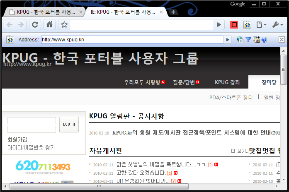289x192 pixels.
Task: Open the KPUG 강좌 menu
Action: click(x=228, y=82)
